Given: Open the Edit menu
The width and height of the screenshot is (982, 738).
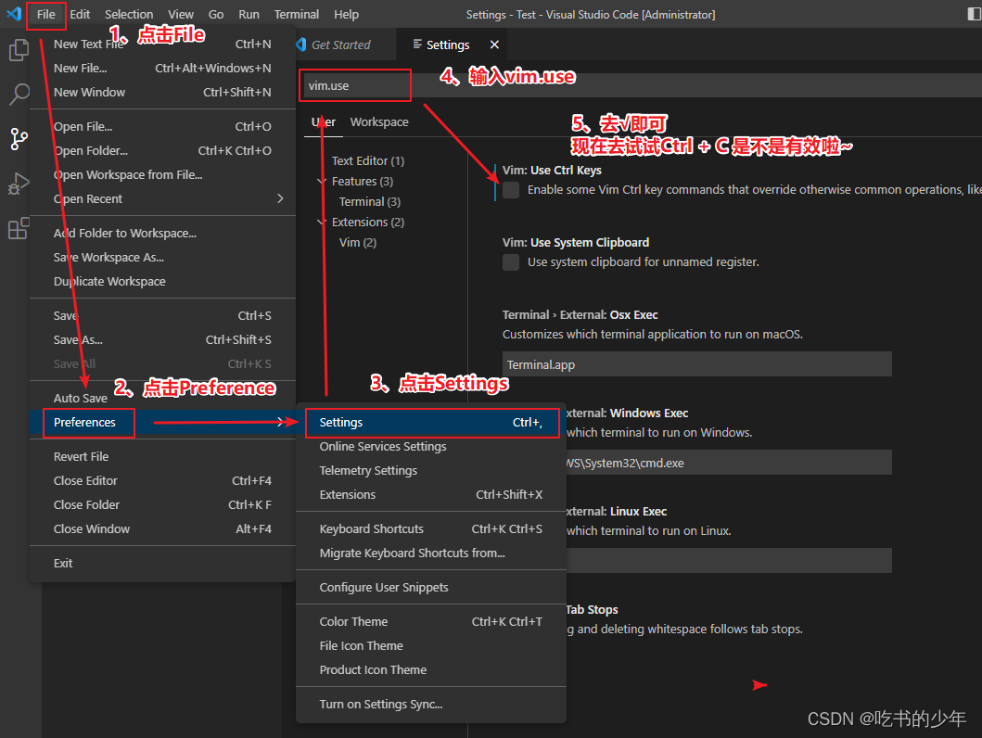Looking at the screenshot, I should coord(80,14).
